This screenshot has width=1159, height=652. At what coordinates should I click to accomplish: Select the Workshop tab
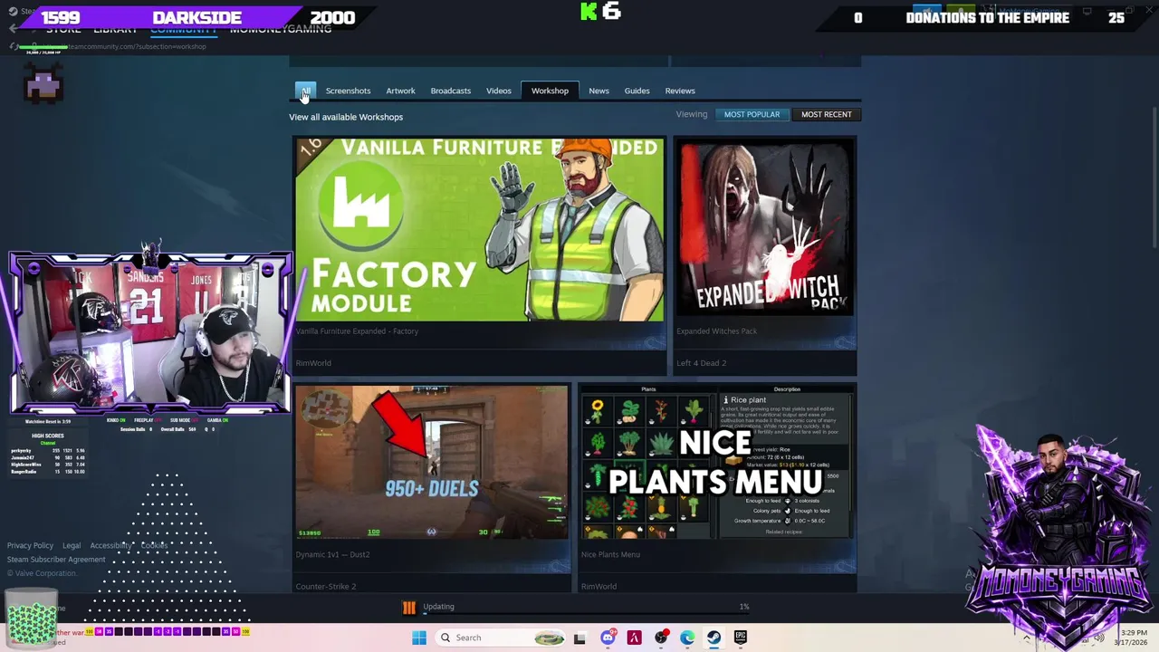(550, 91)
